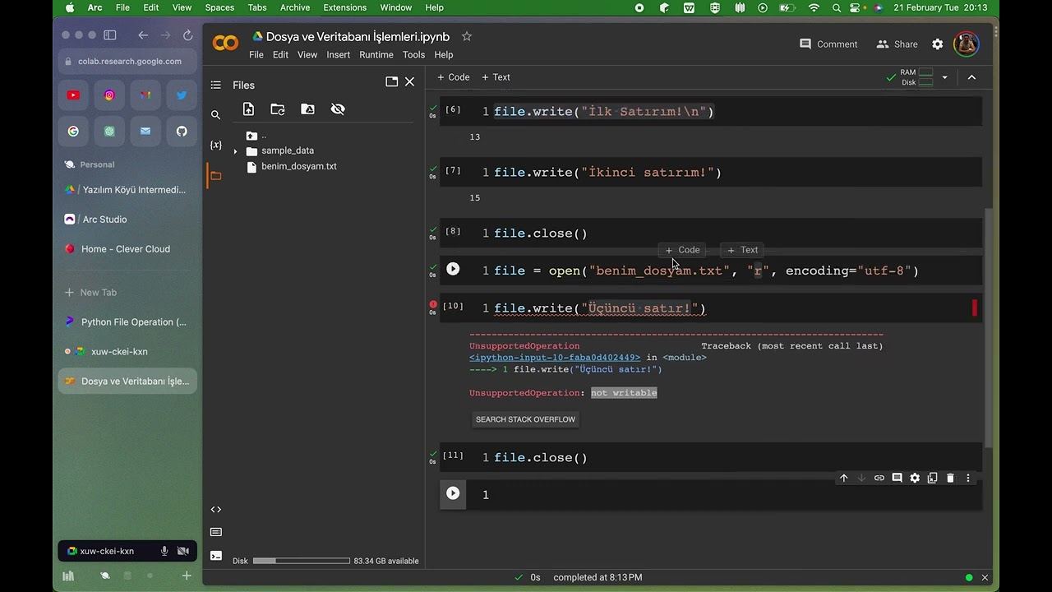Open find and replace sidebar icon

point(215,115)
